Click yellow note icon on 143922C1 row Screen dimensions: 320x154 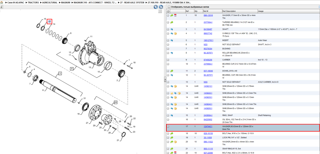(172, 93)
